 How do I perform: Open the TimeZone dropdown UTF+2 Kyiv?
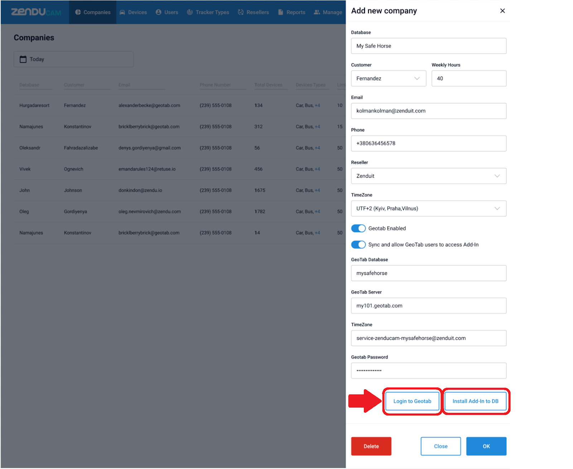[x=429, y=208]
